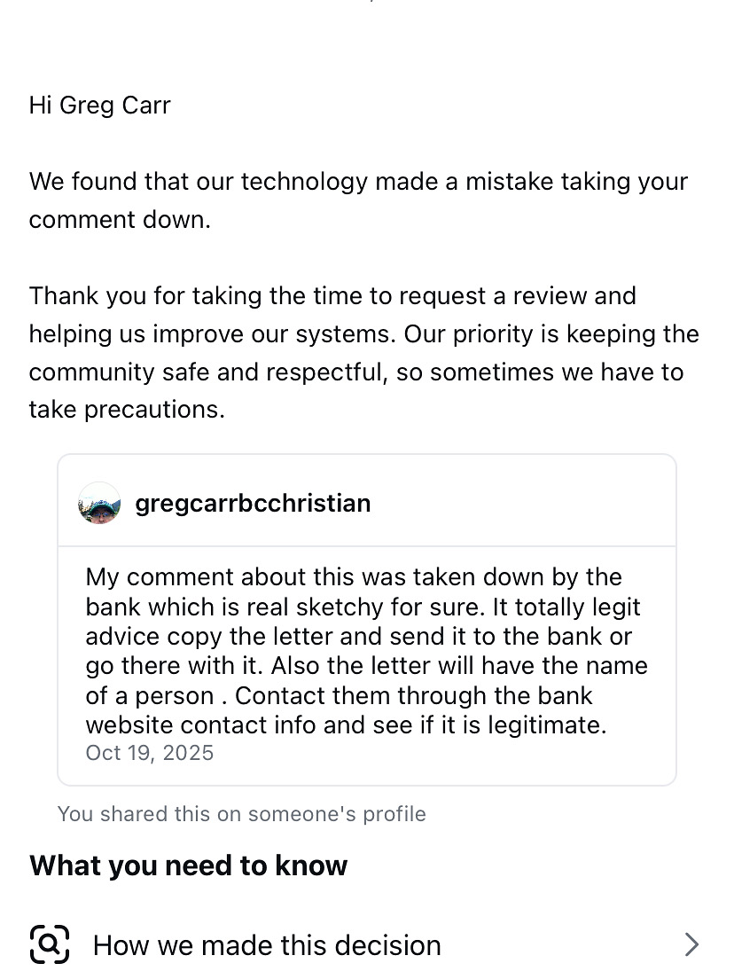Select the What you need to know heading
Viewport: 734px width, 979px height.
[x=188, y=865]
